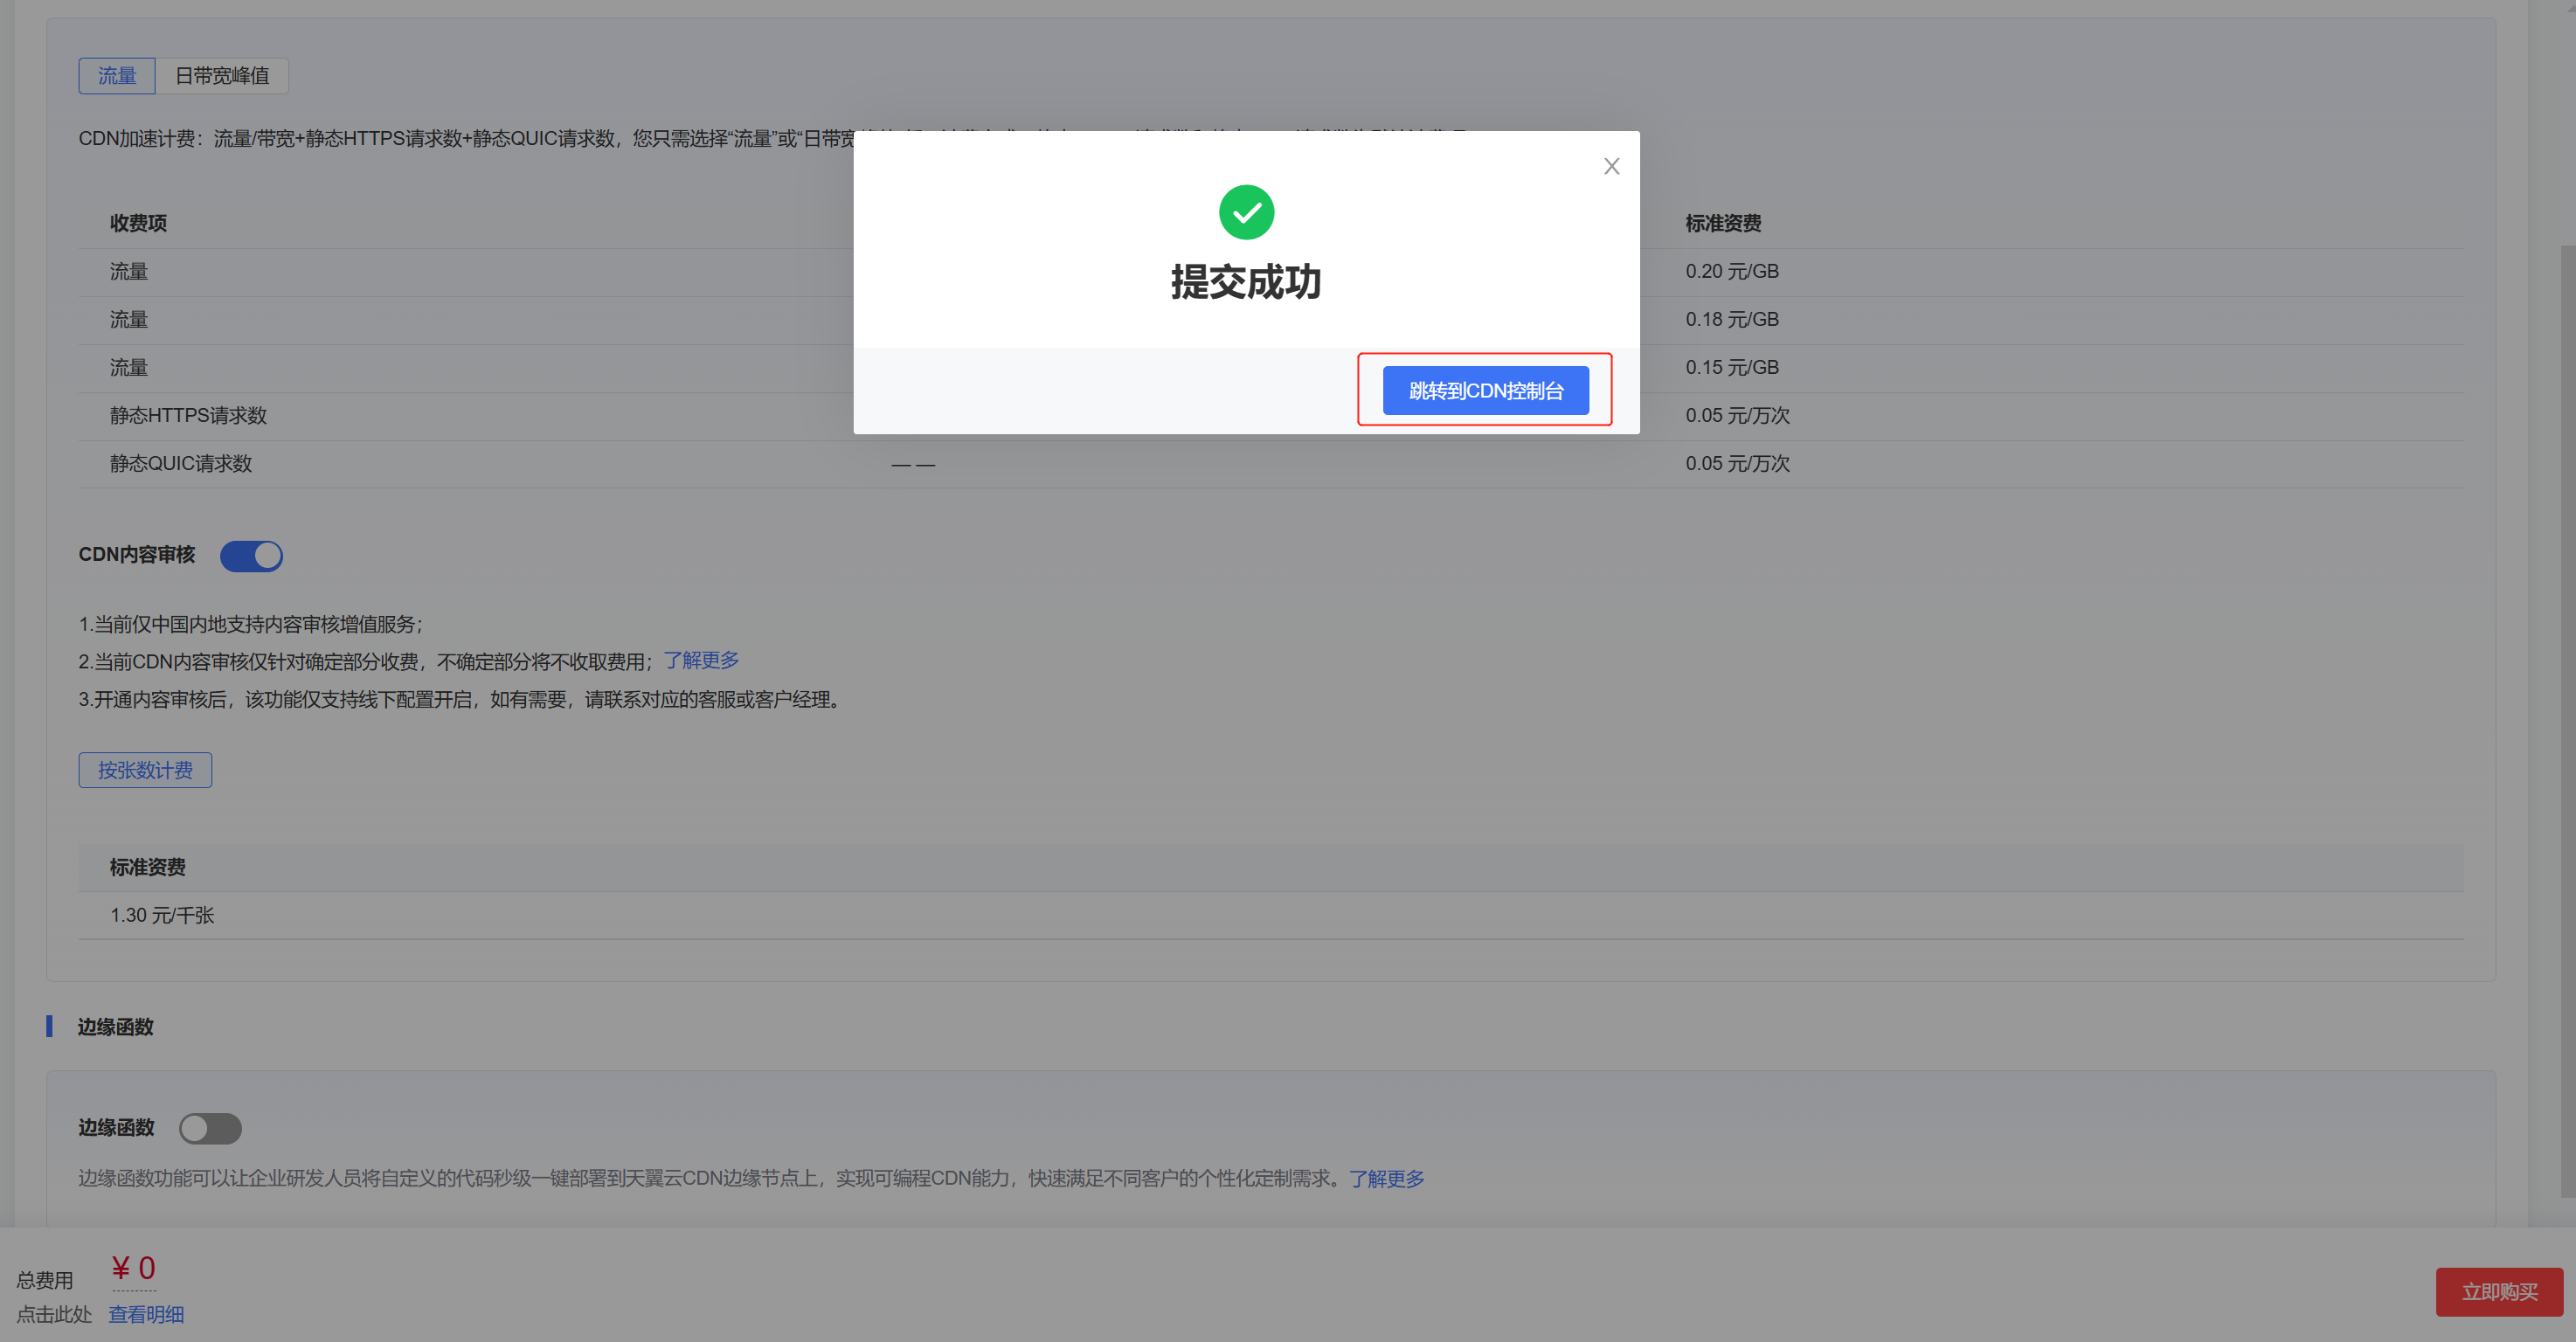Toggle off CDN内容审核 switch
The height and width of the screenshot is (1342, 2576).
[x=251, y=556]
